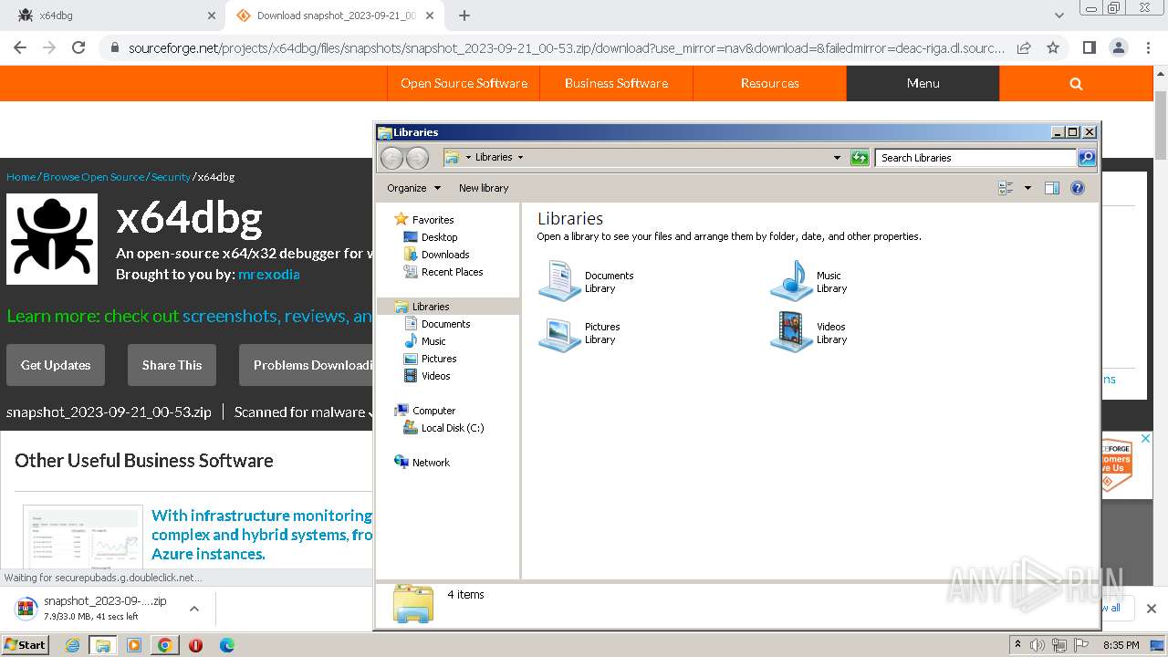Open the Music library icon in main pane
The image size is (1168, 657).
tap(791, 280)
